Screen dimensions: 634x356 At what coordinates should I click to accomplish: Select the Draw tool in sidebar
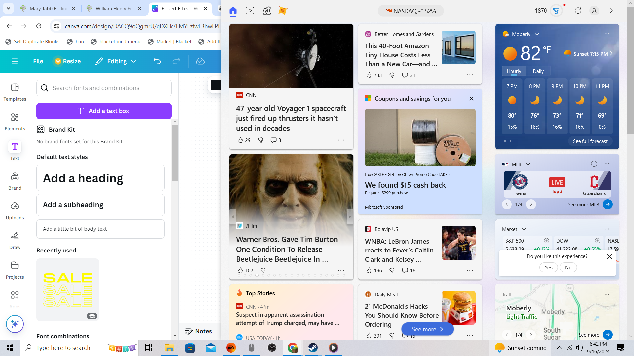(15, 241)
